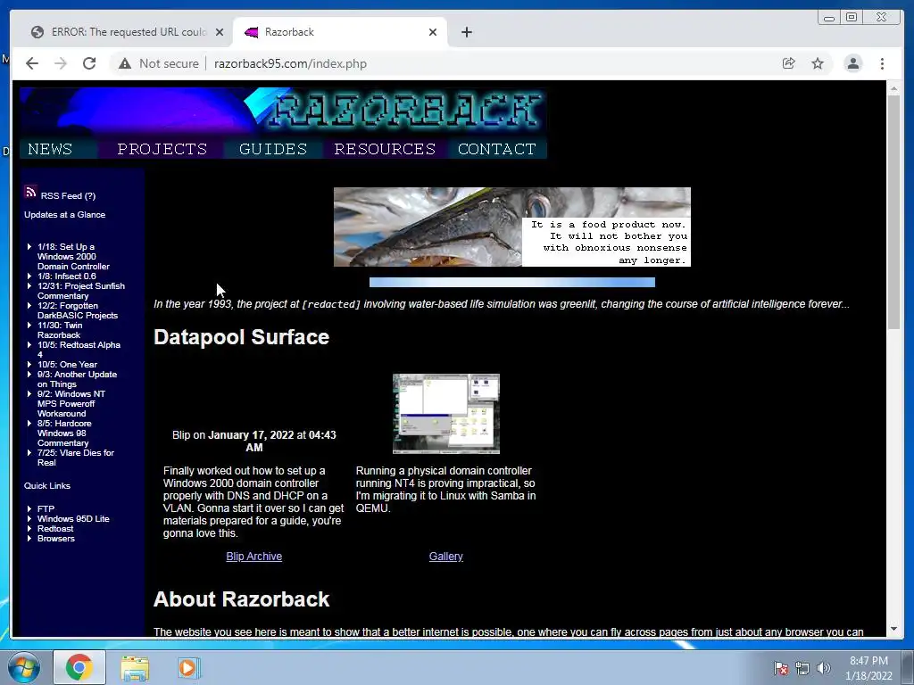Viewport: 914px width, 685px height.
Task: Open 12/2 Forgotten DarkBASIC Projects link
Action: pos(78,310)
